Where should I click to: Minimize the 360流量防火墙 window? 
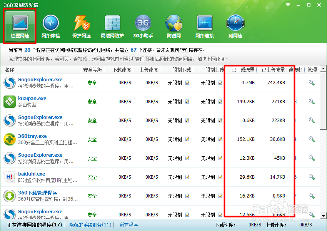pyautogui.click(x=299, y=5)
